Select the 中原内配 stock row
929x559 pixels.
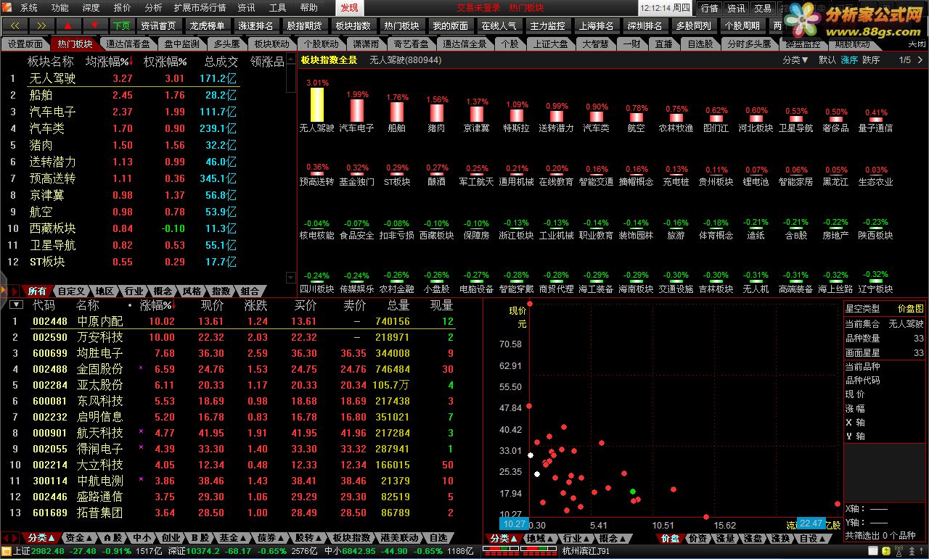click(x=232, y=321)
